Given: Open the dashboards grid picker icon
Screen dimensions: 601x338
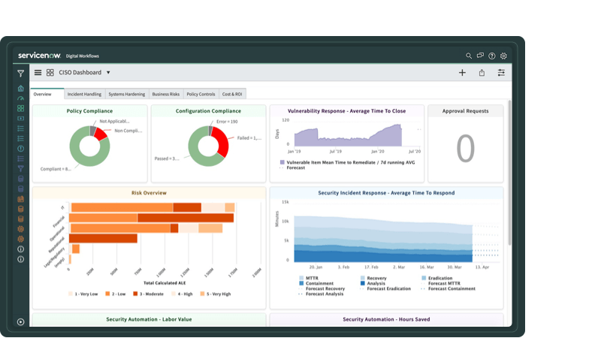Looking at the screenshot, I should (x=50, y=73).
